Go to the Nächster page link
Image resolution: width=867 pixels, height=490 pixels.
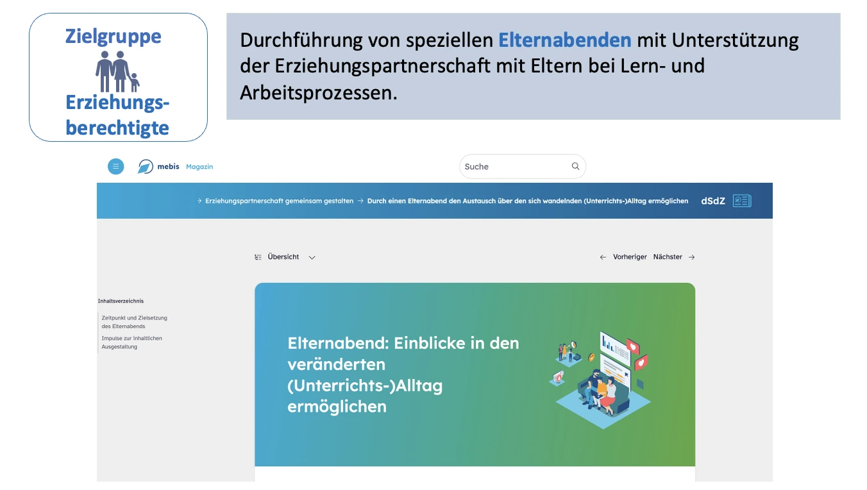(x=668, y=257)
